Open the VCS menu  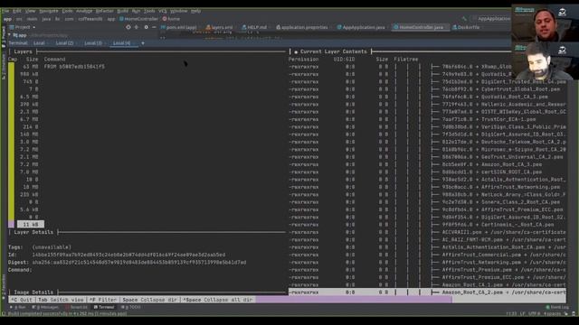point(163,11)
